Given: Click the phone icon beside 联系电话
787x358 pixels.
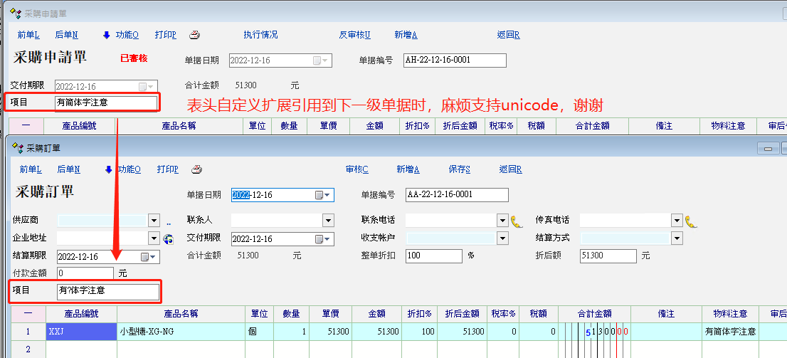Looking at the screenshot, I should pyautogui.click(x=517, y=221).
